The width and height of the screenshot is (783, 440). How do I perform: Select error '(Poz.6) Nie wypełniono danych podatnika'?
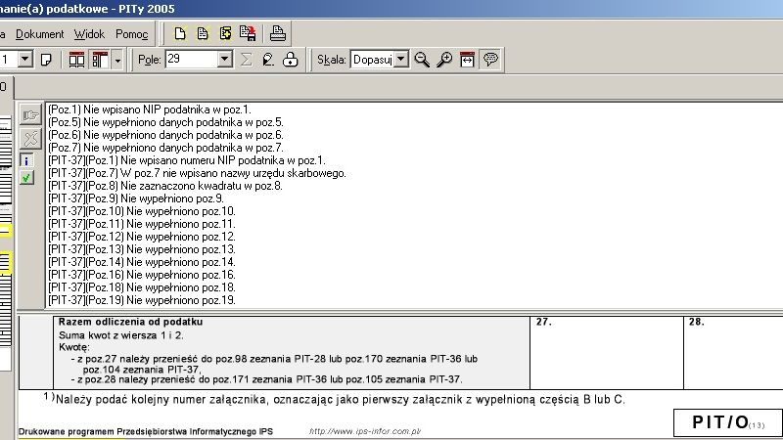point(165,135)
